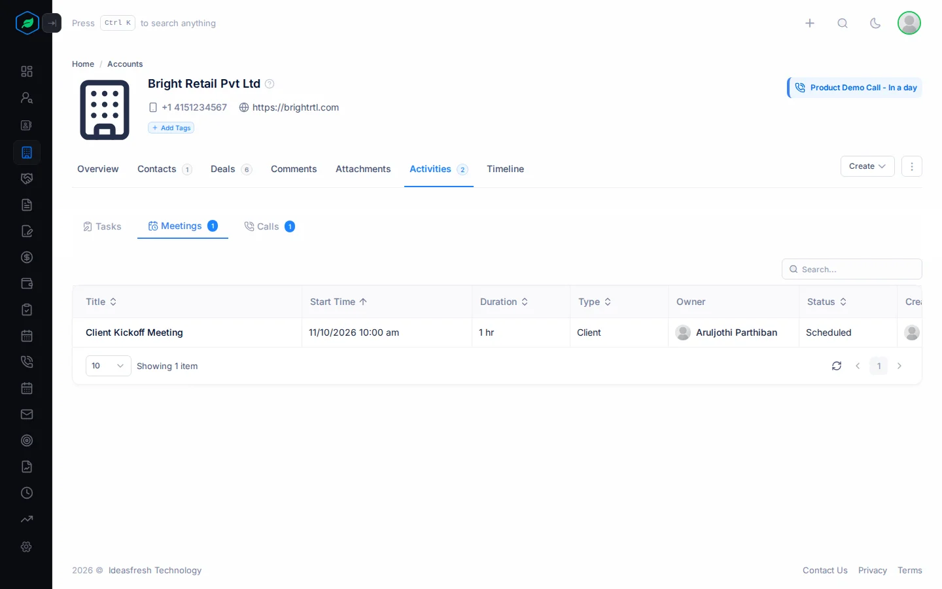Sort meetings by the Type column
The width and height of the screenshot is (942, 589).
[x=595, y=302]
